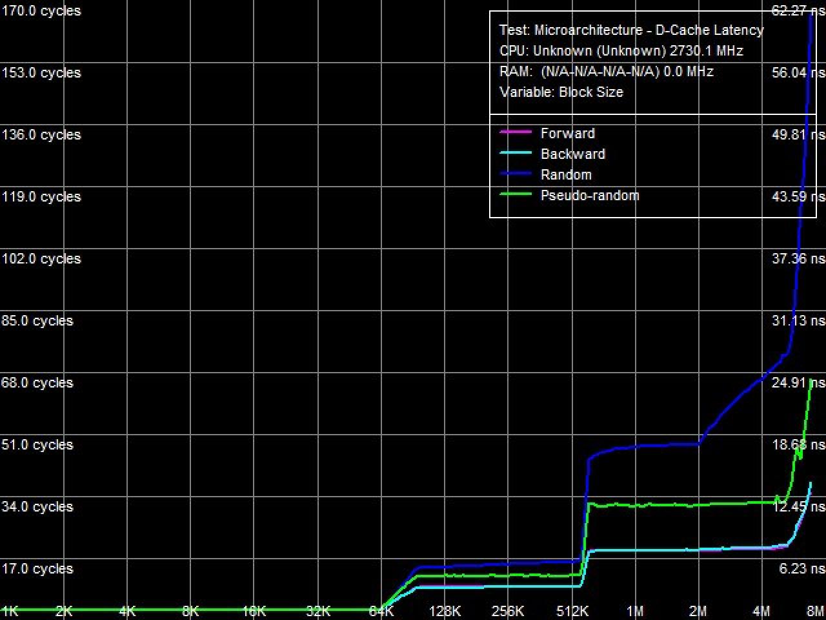Click the 512K x-axis marker
Viewport: 826px width, 620px height.
(572, 611)
